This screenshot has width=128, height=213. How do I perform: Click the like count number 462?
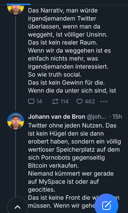(x=90, y=102)
